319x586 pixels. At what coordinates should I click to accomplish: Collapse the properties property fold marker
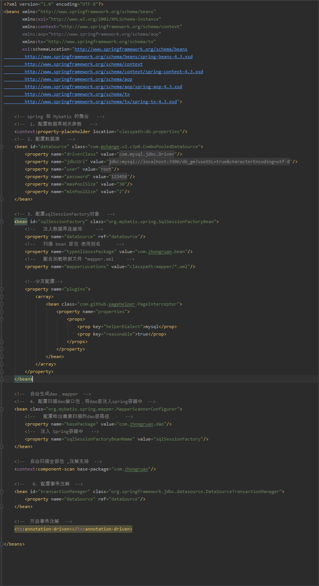(1, 312)
